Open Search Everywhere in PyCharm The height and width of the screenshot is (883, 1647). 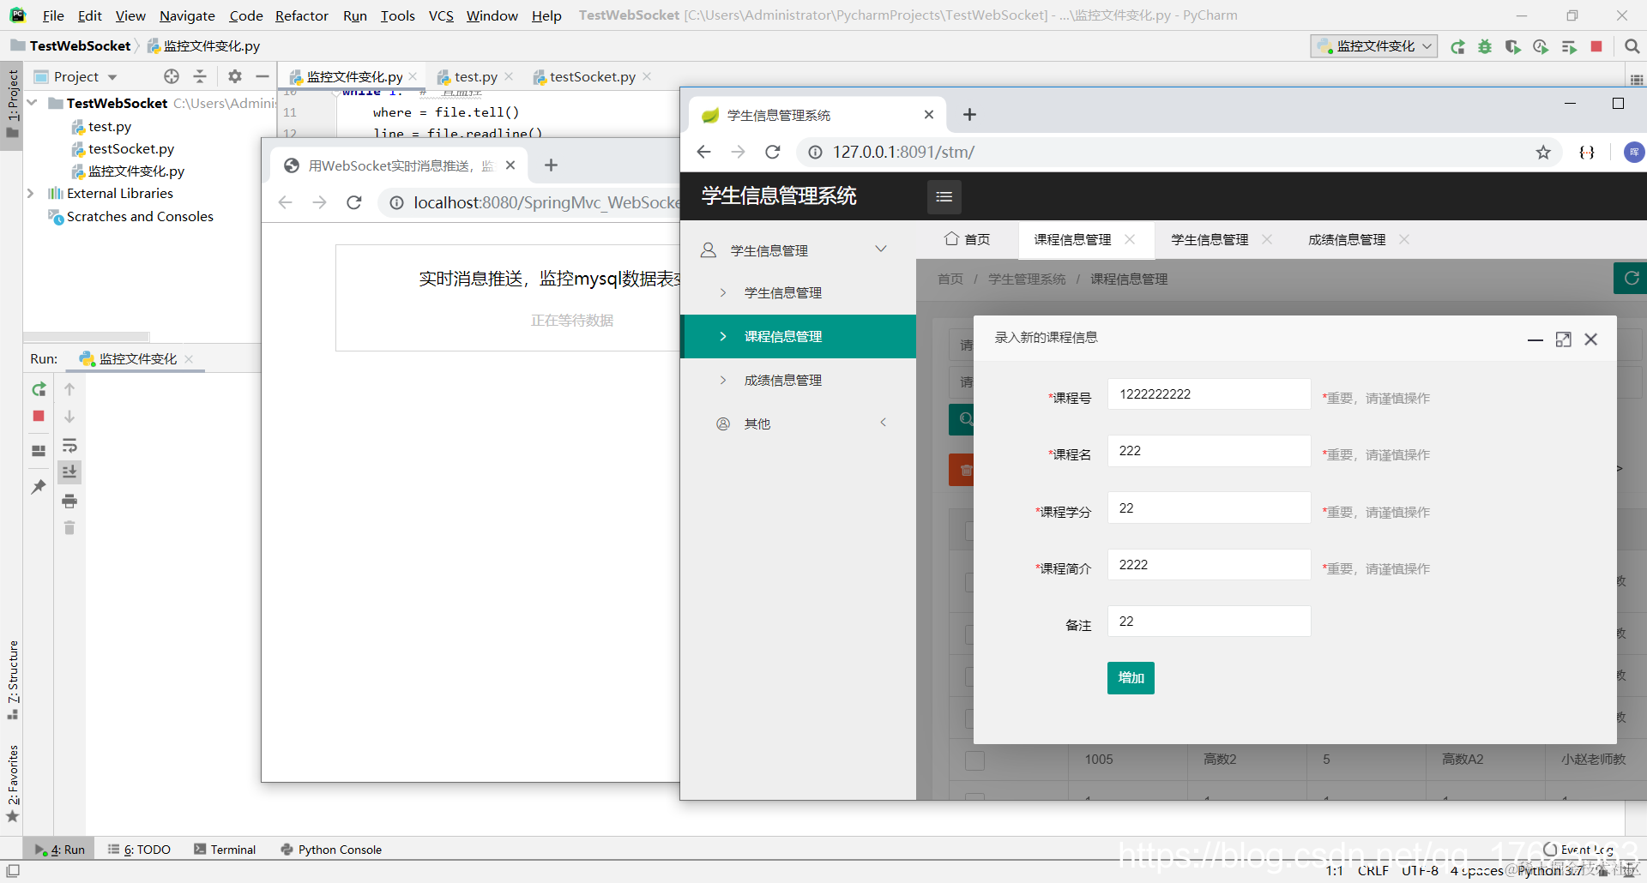pos(1632,46)
